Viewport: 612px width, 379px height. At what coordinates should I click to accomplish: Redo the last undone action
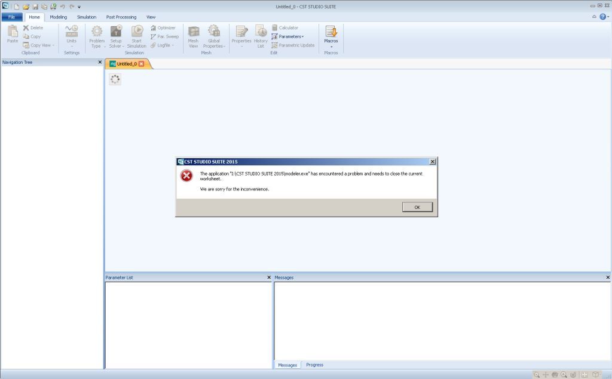tap(72, 7)
